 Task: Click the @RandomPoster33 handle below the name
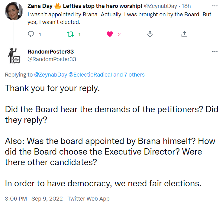[52, 59]
